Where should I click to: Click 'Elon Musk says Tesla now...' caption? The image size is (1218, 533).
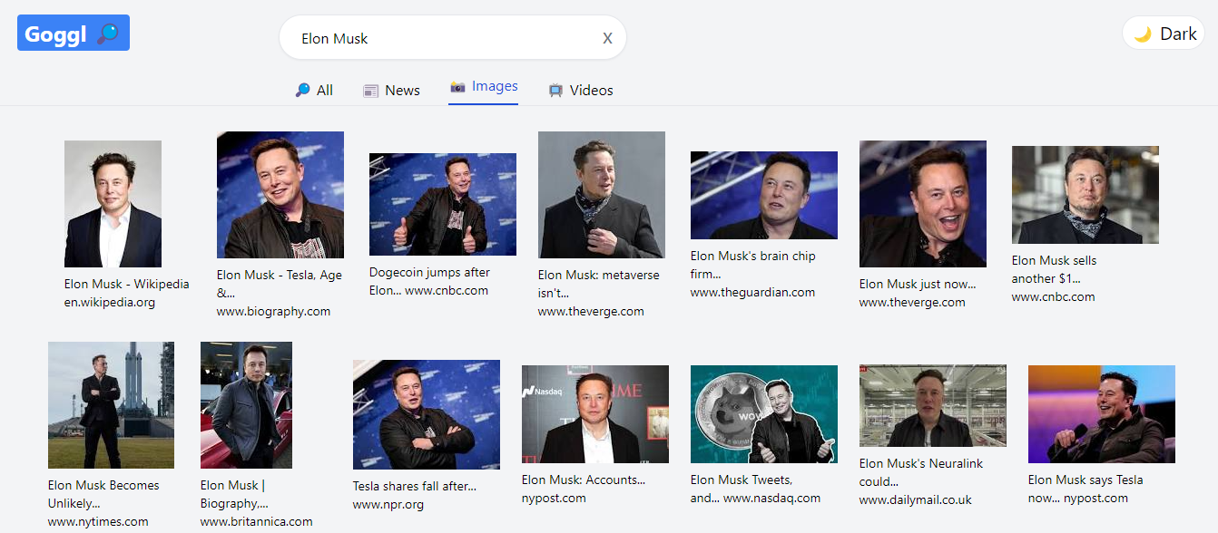tap(1085, 489)
